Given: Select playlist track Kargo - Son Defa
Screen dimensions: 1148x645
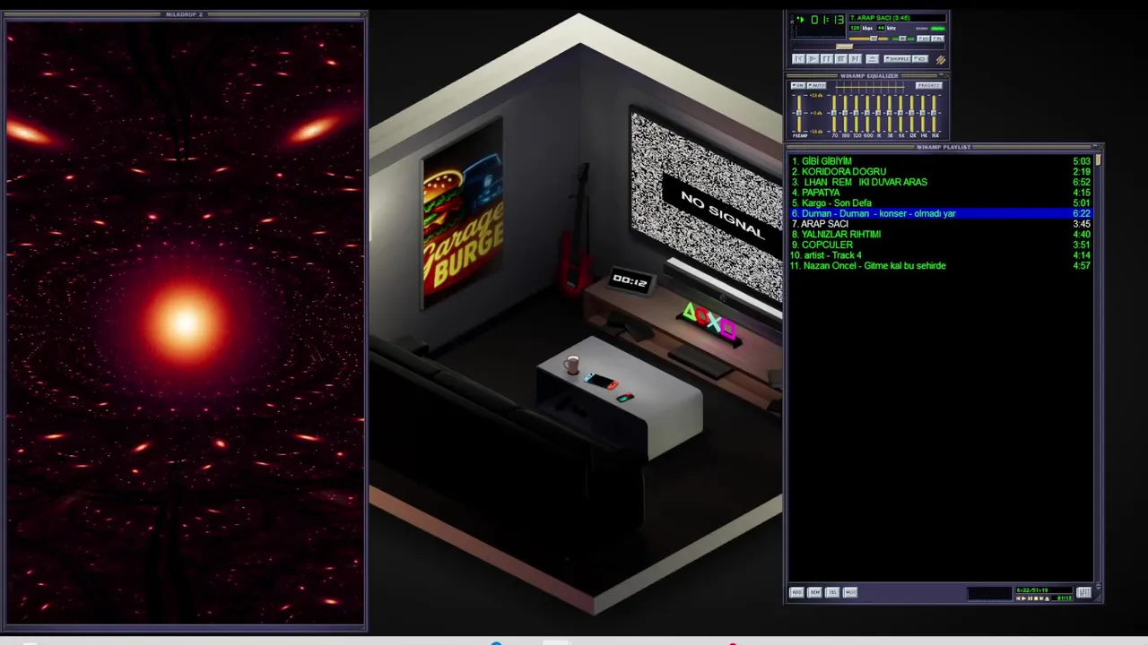Looking at the screenshot, I should click(941, 203).
